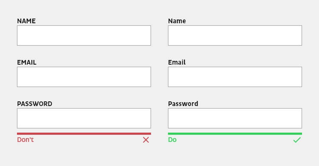Click inside the uppercase NAME input field
Viewport: 319px width, 166px height.
pos(84,35)
